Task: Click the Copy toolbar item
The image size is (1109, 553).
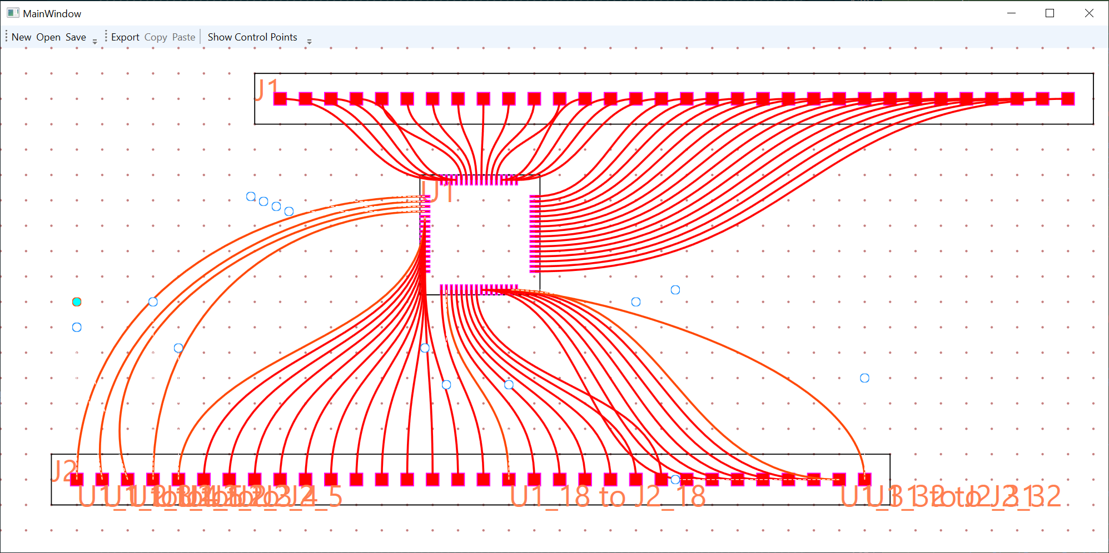Action: [156, 37]
